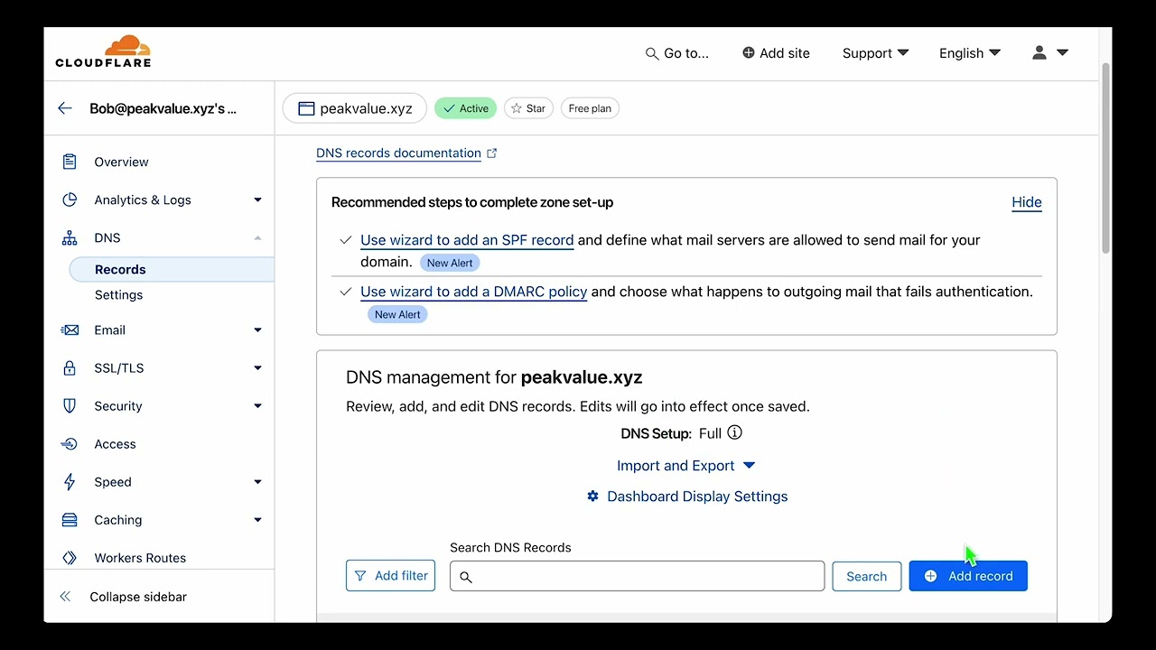The image size is (1156, 650).
Task: Click the Active status badge
Action: click(465, 108)
